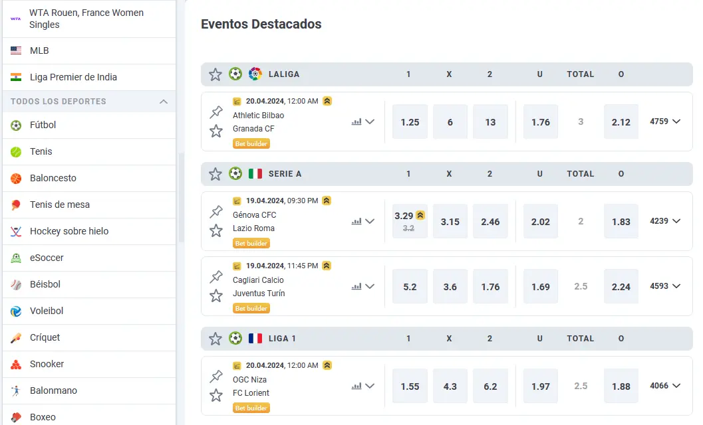
Task: Click the Serie A soccer ball icon
Action: click(x=235, y=174)
